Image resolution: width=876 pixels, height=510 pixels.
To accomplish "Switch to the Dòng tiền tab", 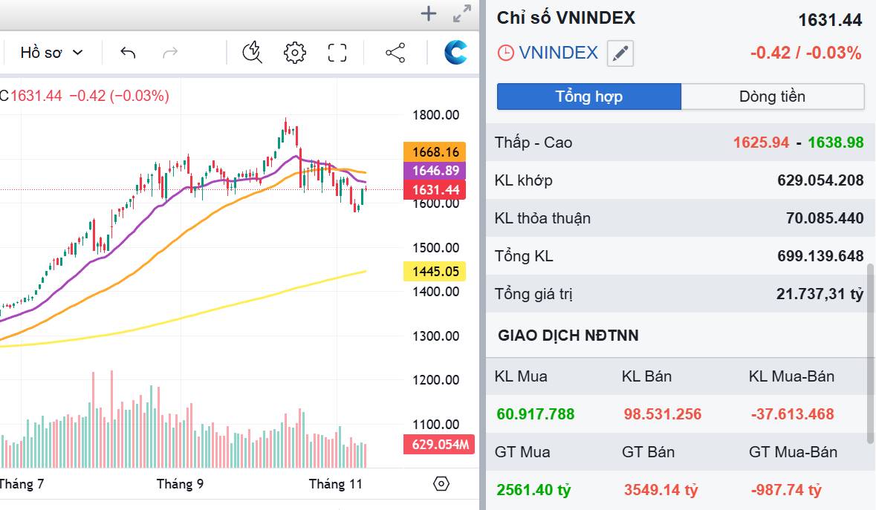I will click(773, 97).
